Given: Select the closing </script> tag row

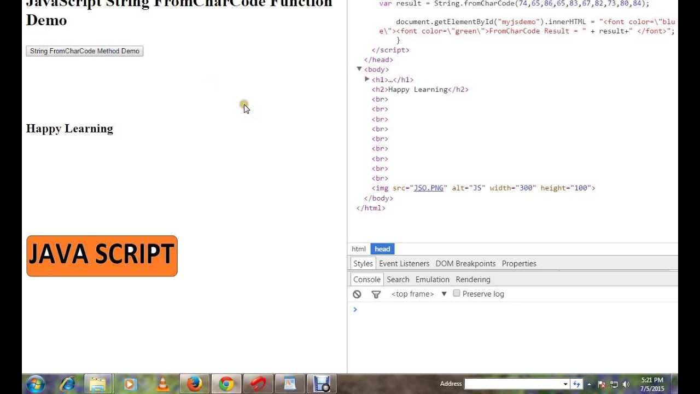Looking at the screenshot, I should [x=390, y=50].
